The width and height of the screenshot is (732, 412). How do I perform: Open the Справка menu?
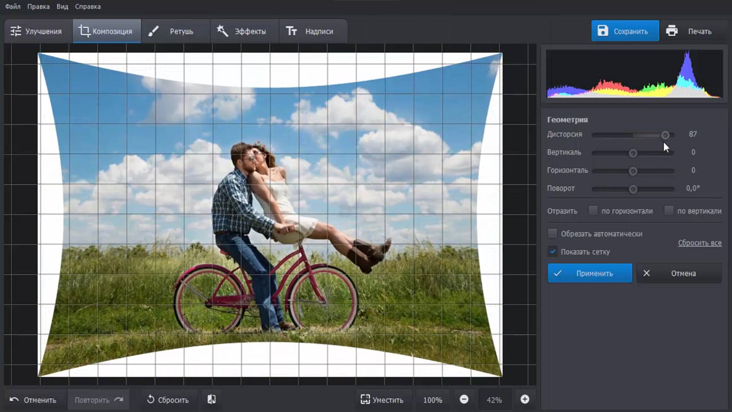(88, 6)
